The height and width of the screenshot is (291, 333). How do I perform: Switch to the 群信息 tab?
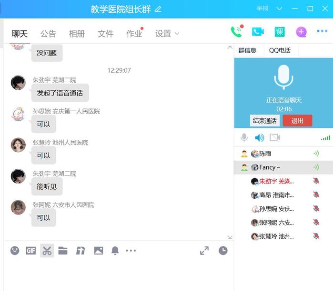(247, 50)
